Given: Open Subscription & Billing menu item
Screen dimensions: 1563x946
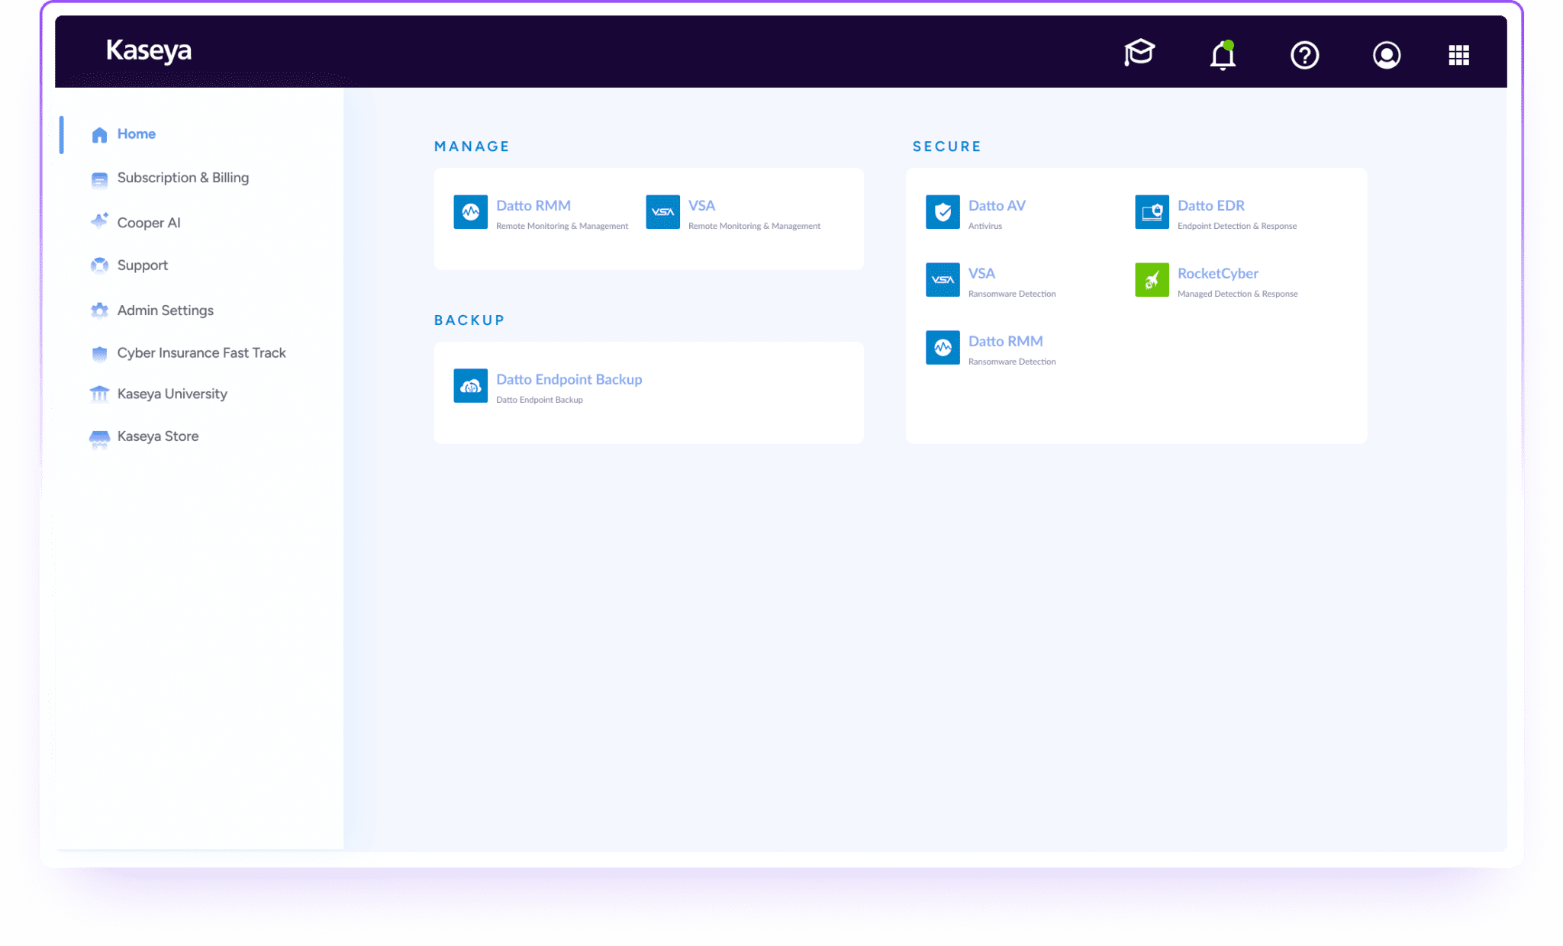Looking at the screenshot, I should point(182,178).
